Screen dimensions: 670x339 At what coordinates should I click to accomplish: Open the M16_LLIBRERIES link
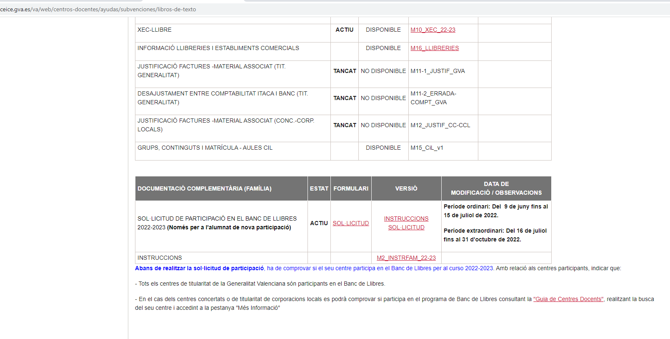pyautogui.click(x=434, y=48)
